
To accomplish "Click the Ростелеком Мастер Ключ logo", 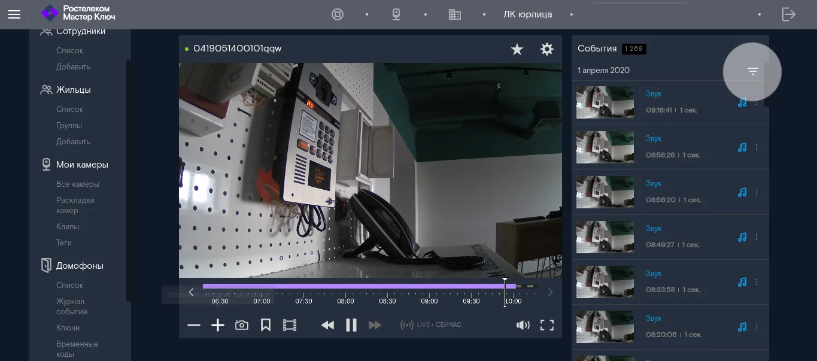I will click(x=78, y=13).
